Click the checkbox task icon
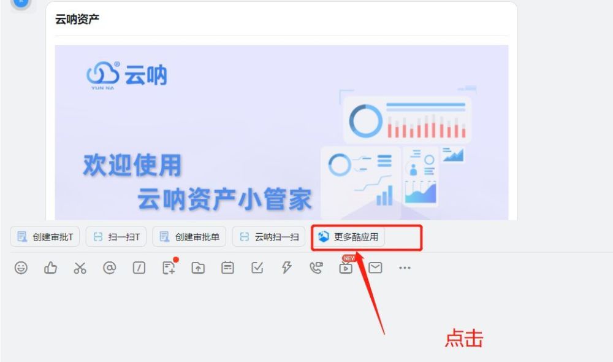The height and width of the screenshot is (362, 613). [257, 268]
